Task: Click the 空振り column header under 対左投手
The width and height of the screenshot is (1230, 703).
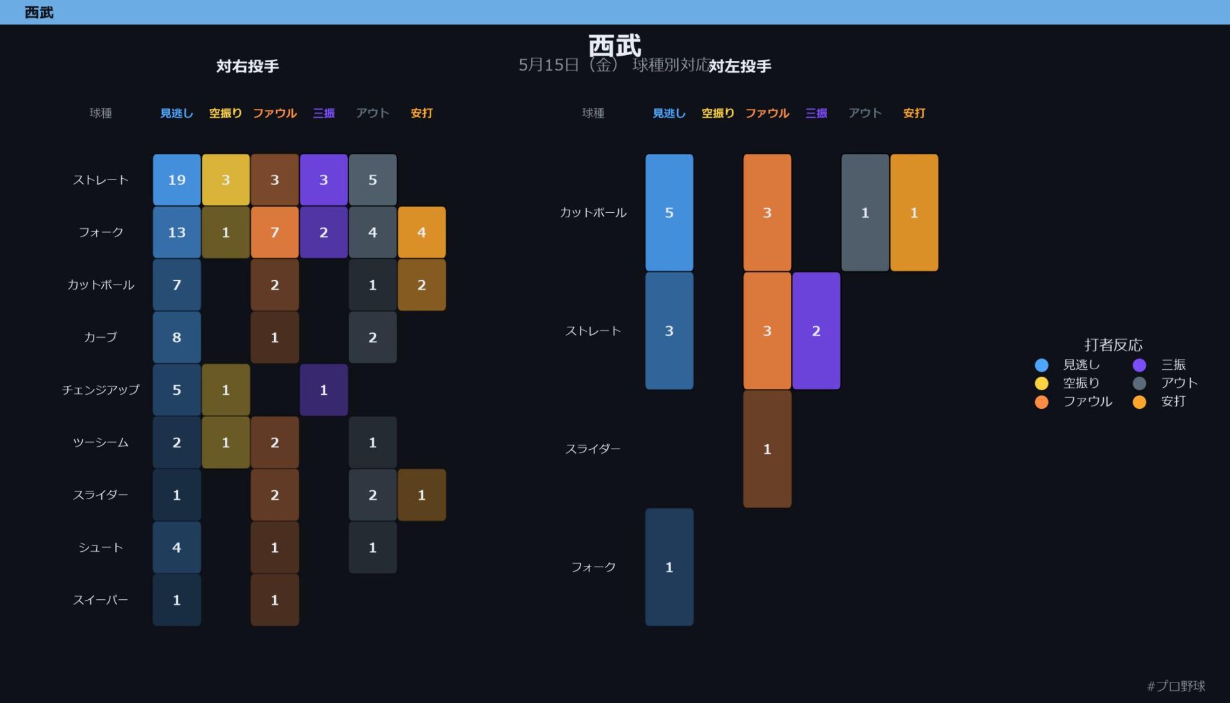Action: (718, 113)
